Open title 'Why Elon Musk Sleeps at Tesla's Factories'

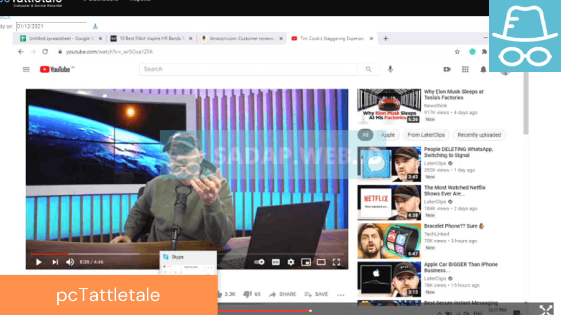(454, 94)
